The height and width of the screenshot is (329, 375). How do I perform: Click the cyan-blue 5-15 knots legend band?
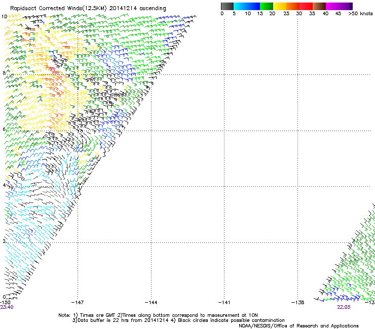(247, 6)
